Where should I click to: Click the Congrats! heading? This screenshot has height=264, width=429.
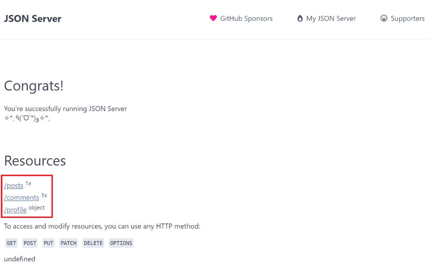click(34, 86)
